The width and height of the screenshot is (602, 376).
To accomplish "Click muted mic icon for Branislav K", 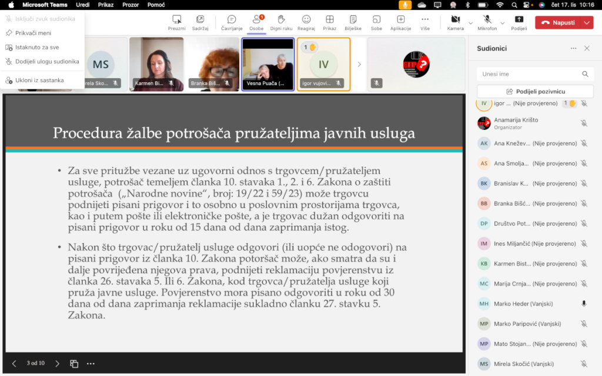I will (584, 183).
